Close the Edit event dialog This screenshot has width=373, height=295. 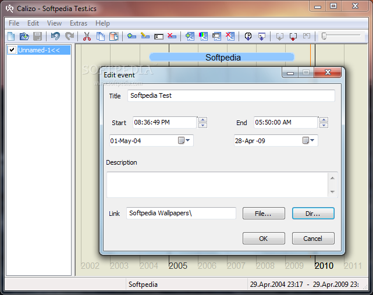click(328, 72)
